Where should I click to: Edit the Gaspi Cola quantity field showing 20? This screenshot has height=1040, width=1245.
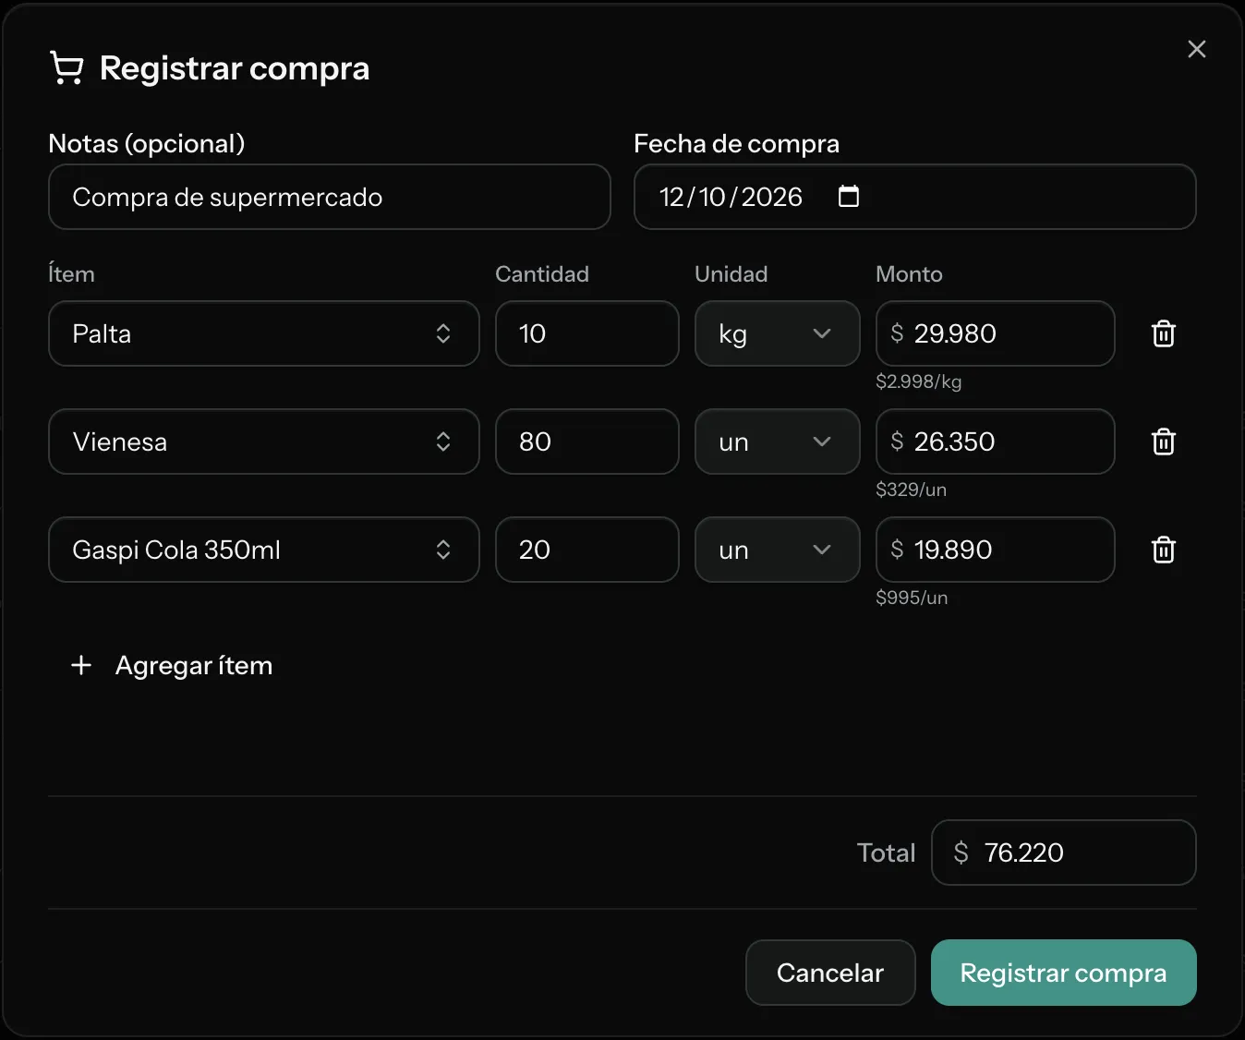tap(587, 550)
